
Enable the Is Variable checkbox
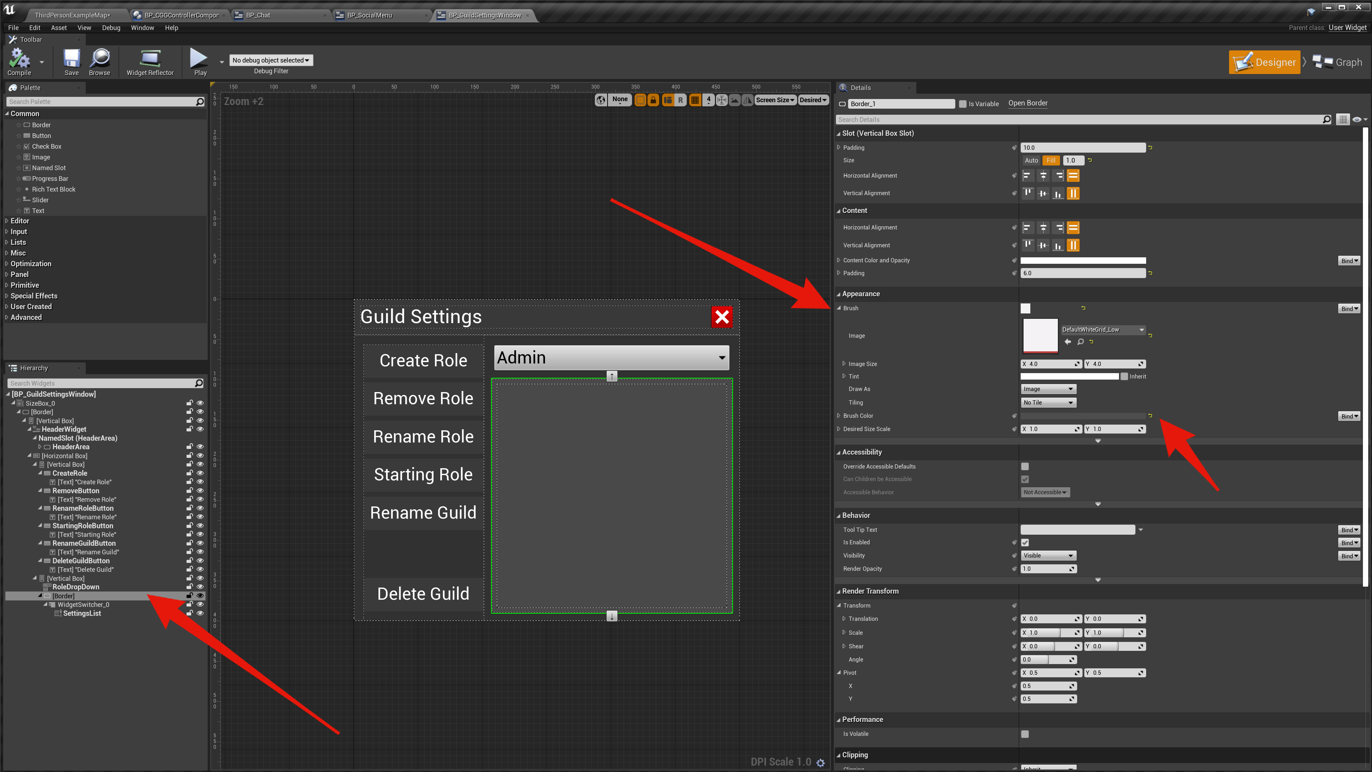click(962, 104)
